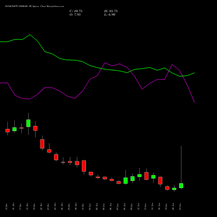This screenshot has height=217, width=217.
Task: Click the 15 Dec date label
Action: click(x=6, y=207)
